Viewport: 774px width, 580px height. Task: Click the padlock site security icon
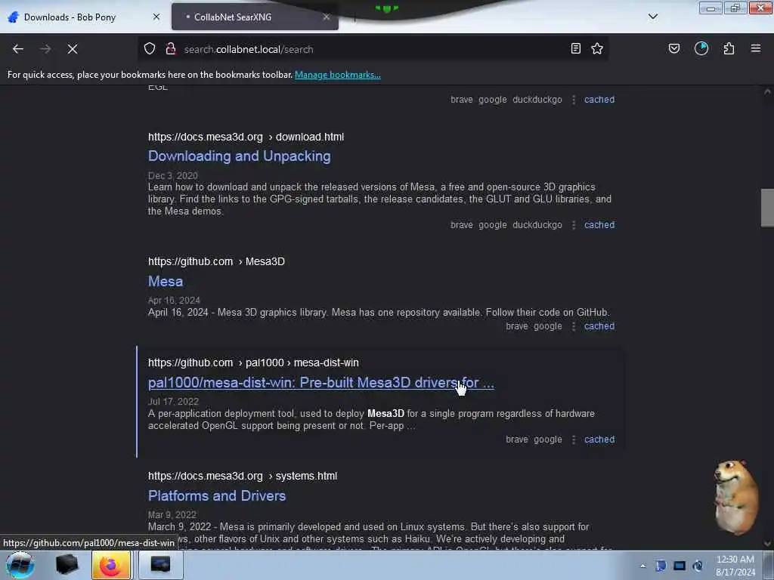click(171, 49)
